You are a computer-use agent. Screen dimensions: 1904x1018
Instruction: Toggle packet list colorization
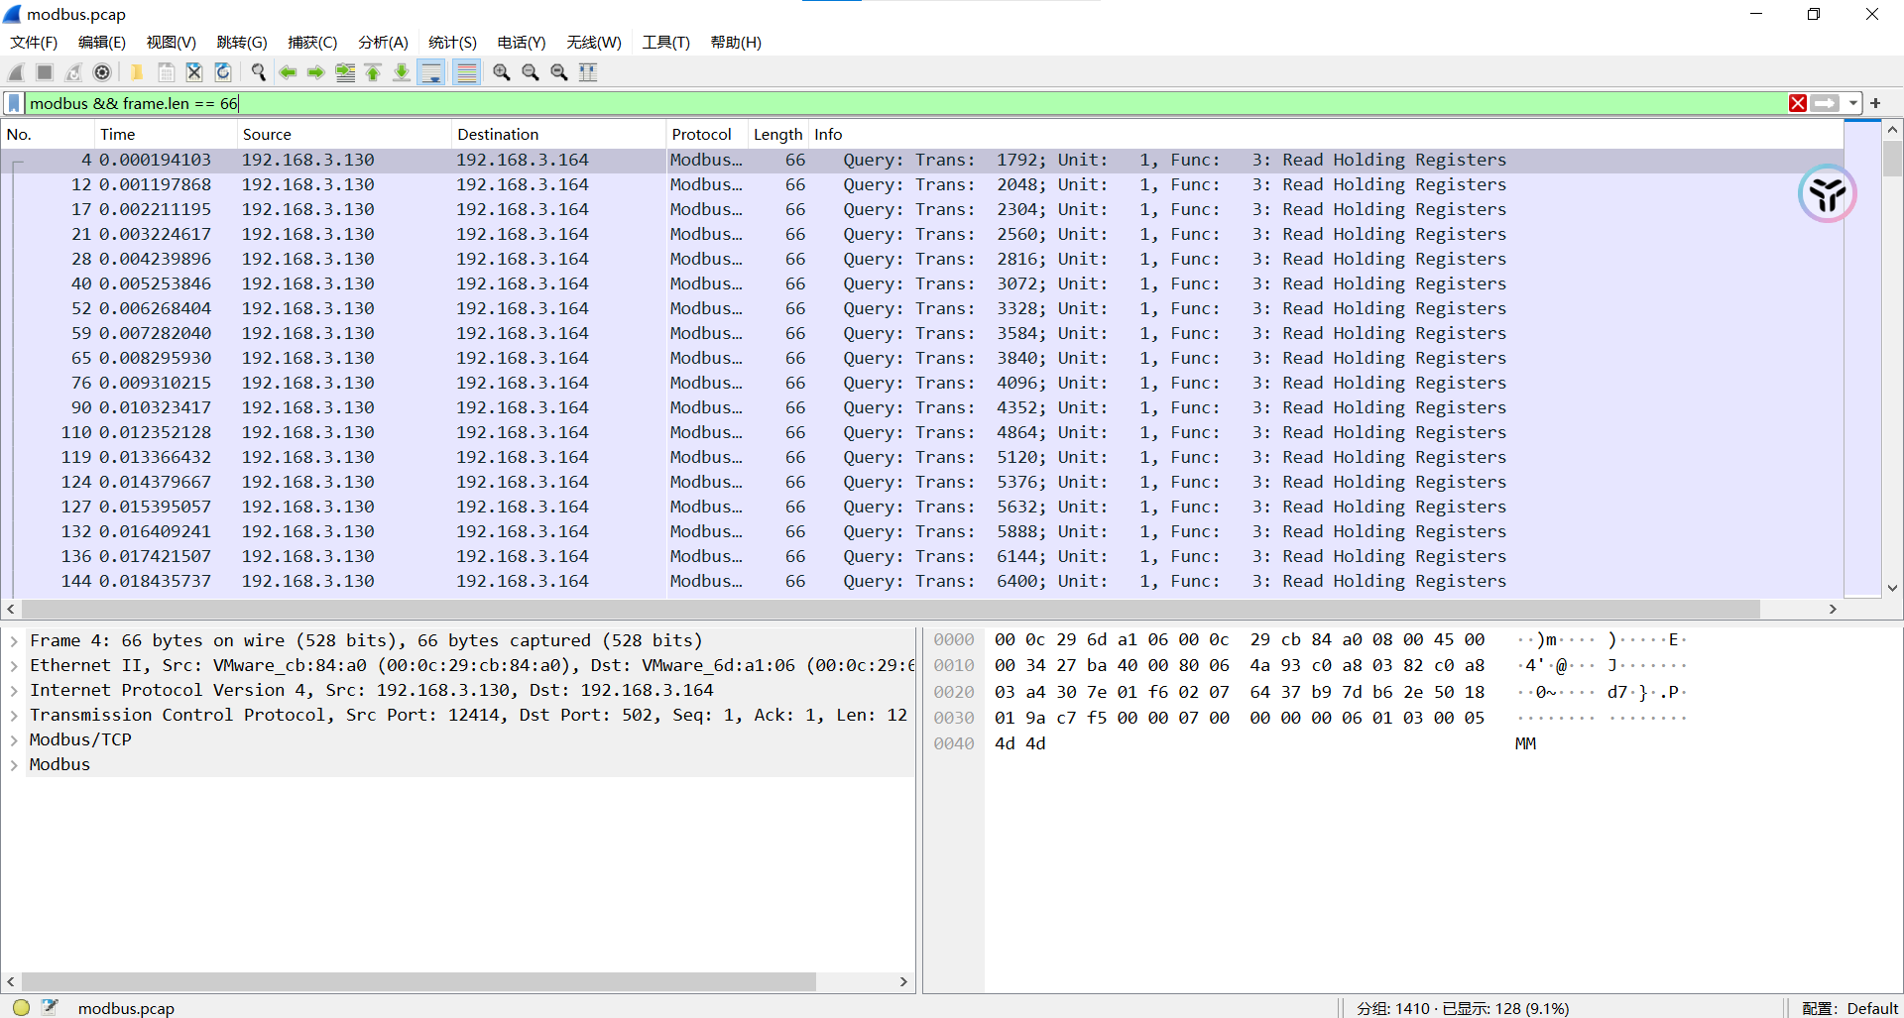(467, 72)
